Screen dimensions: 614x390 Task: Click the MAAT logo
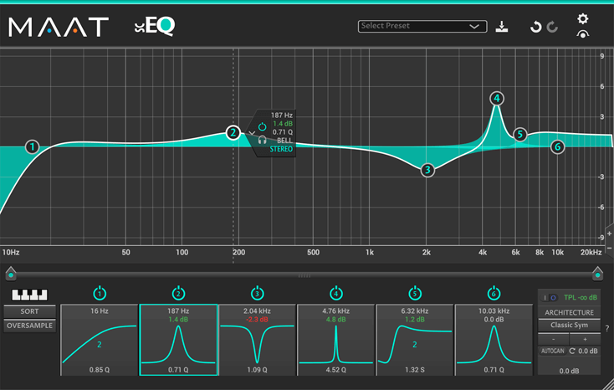(59, 27)
